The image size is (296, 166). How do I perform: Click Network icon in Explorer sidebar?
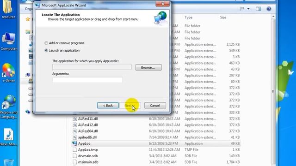pos(28,112)
